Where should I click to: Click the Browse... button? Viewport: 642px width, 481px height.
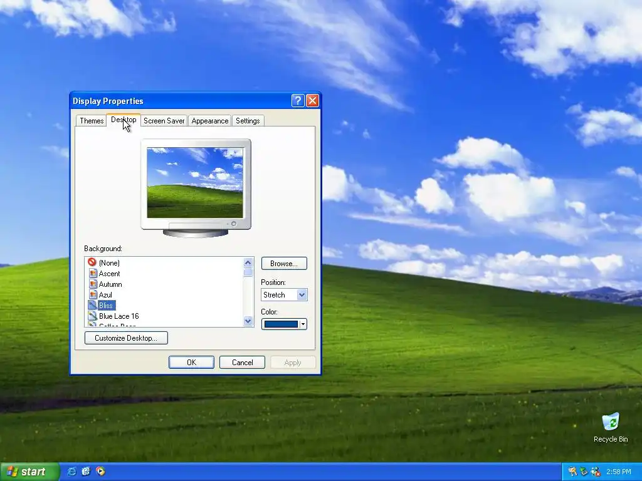coord(284,264)
